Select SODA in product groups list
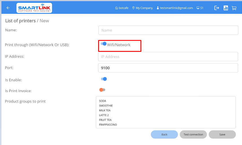This screenshot has width=242, height=145. (103, 101)
